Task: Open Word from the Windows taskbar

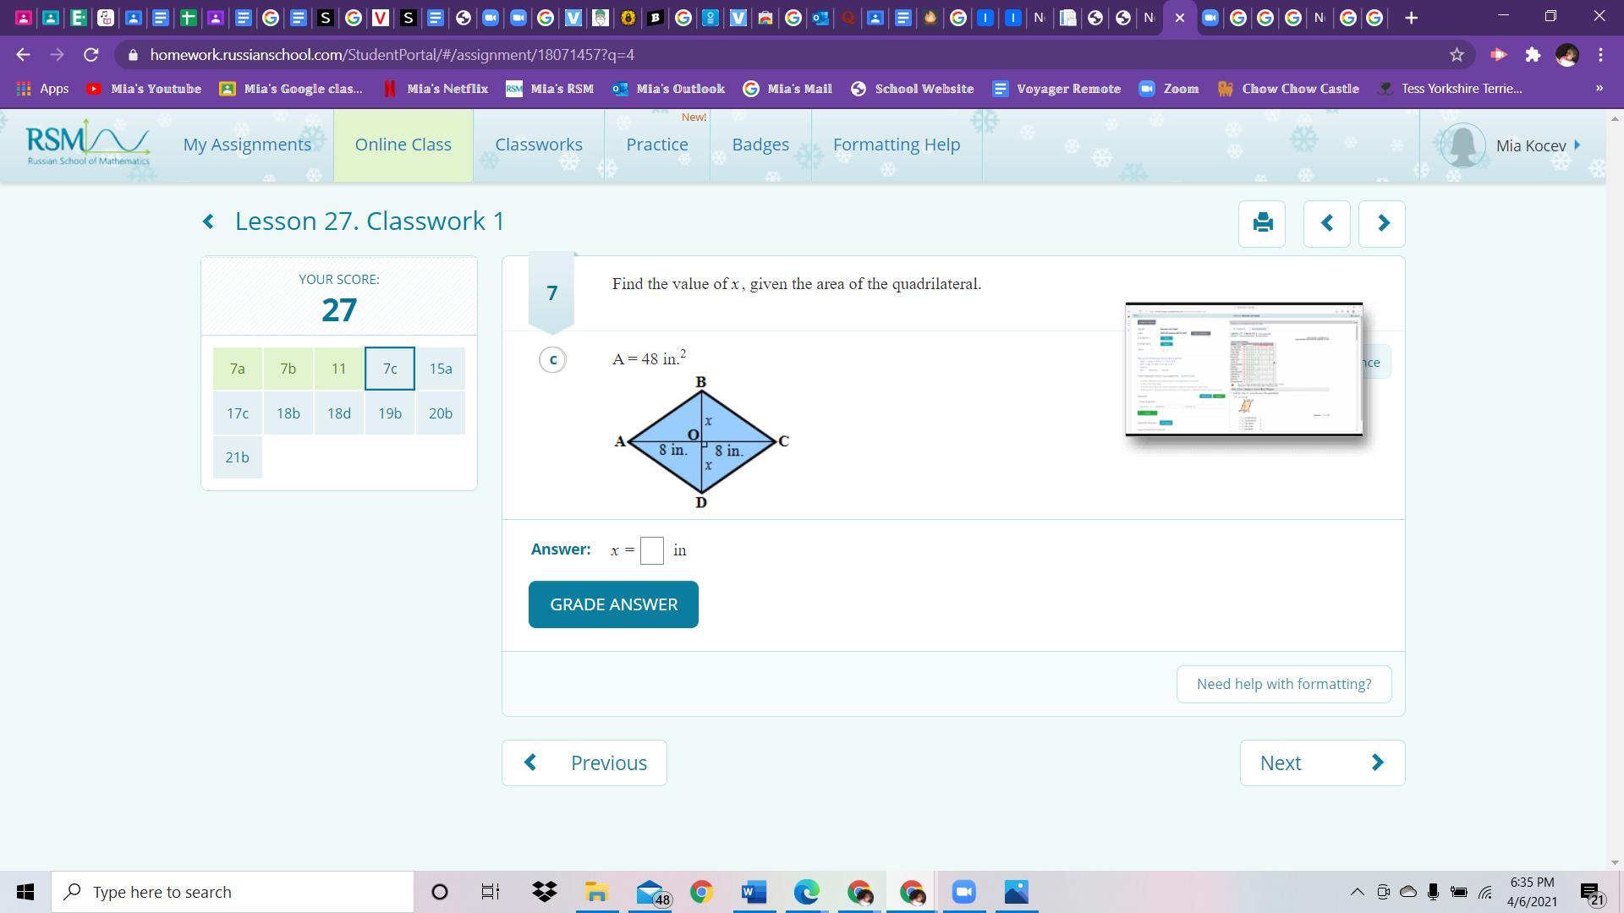Action: [x=753, y=892]
